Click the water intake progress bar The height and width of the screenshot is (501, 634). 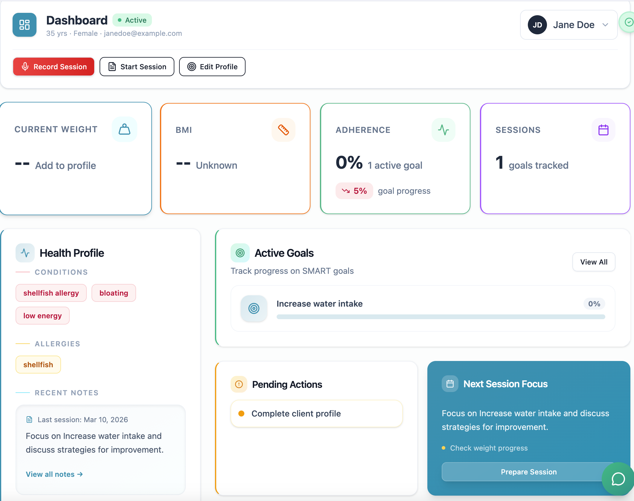pos(441,317)
